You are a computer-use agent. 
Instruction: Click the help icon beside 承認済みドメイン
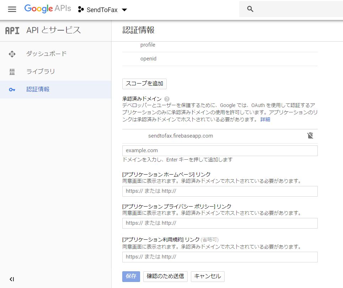[167, 99]
